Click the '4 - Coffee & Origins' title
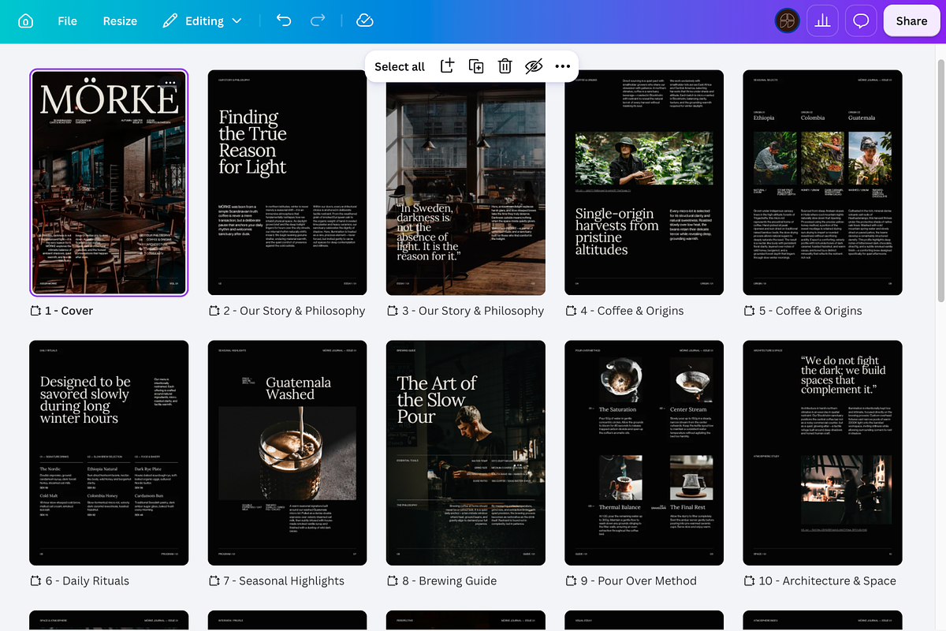This screenshot has height=631, width=946. 632,311
